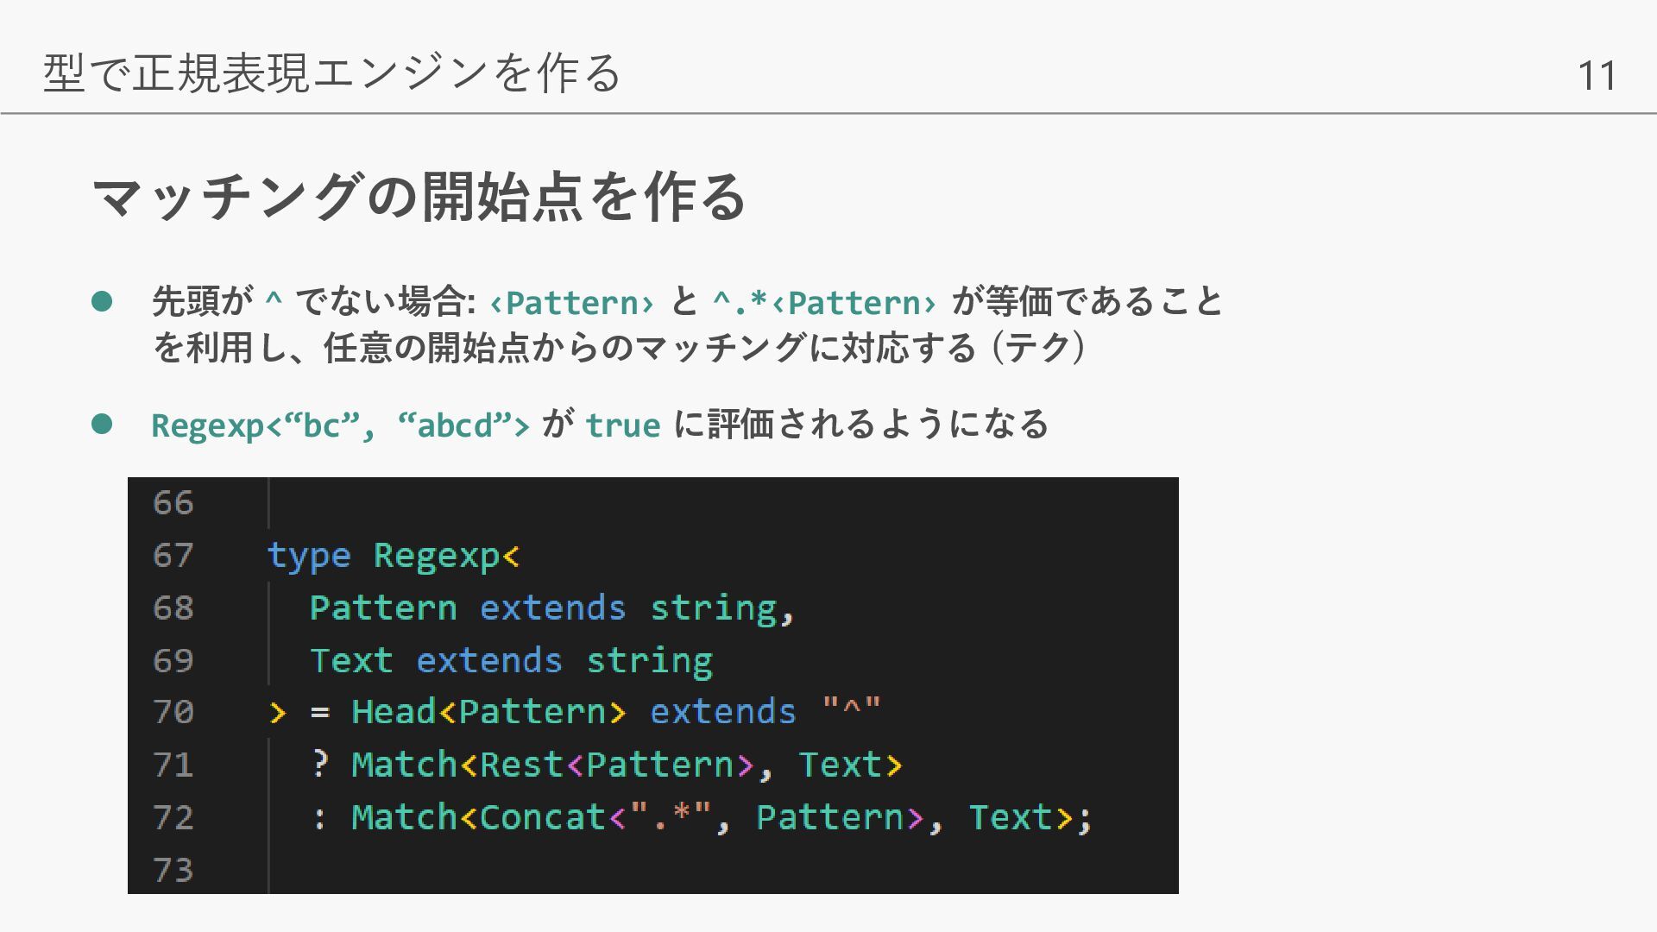Click the inline code ^.*‹Pattern›
1657x932 pixels.
click(x=824, y=303)
